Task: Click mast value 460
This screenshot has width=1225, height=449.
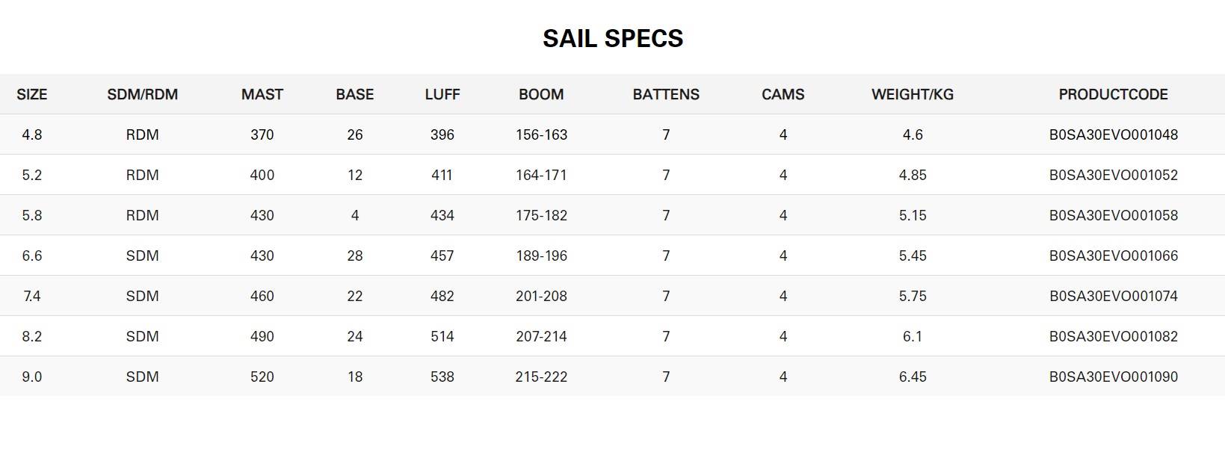Action: (262, 297)
